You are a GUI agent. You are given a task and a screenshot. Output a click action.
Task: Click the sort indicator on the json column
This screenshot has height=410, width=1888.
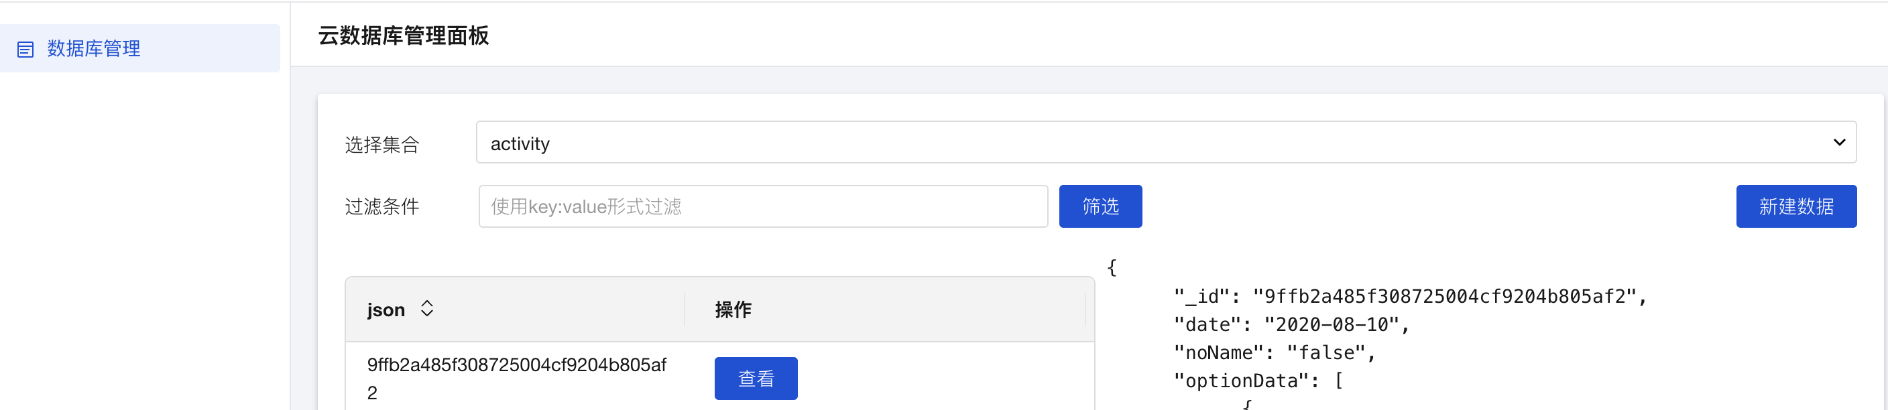pos(426,309)
